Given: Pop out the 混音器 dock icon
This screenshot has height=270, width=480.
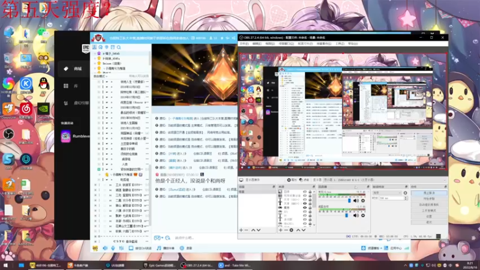Looking at the screenshot, I should (x=368, y=187).
